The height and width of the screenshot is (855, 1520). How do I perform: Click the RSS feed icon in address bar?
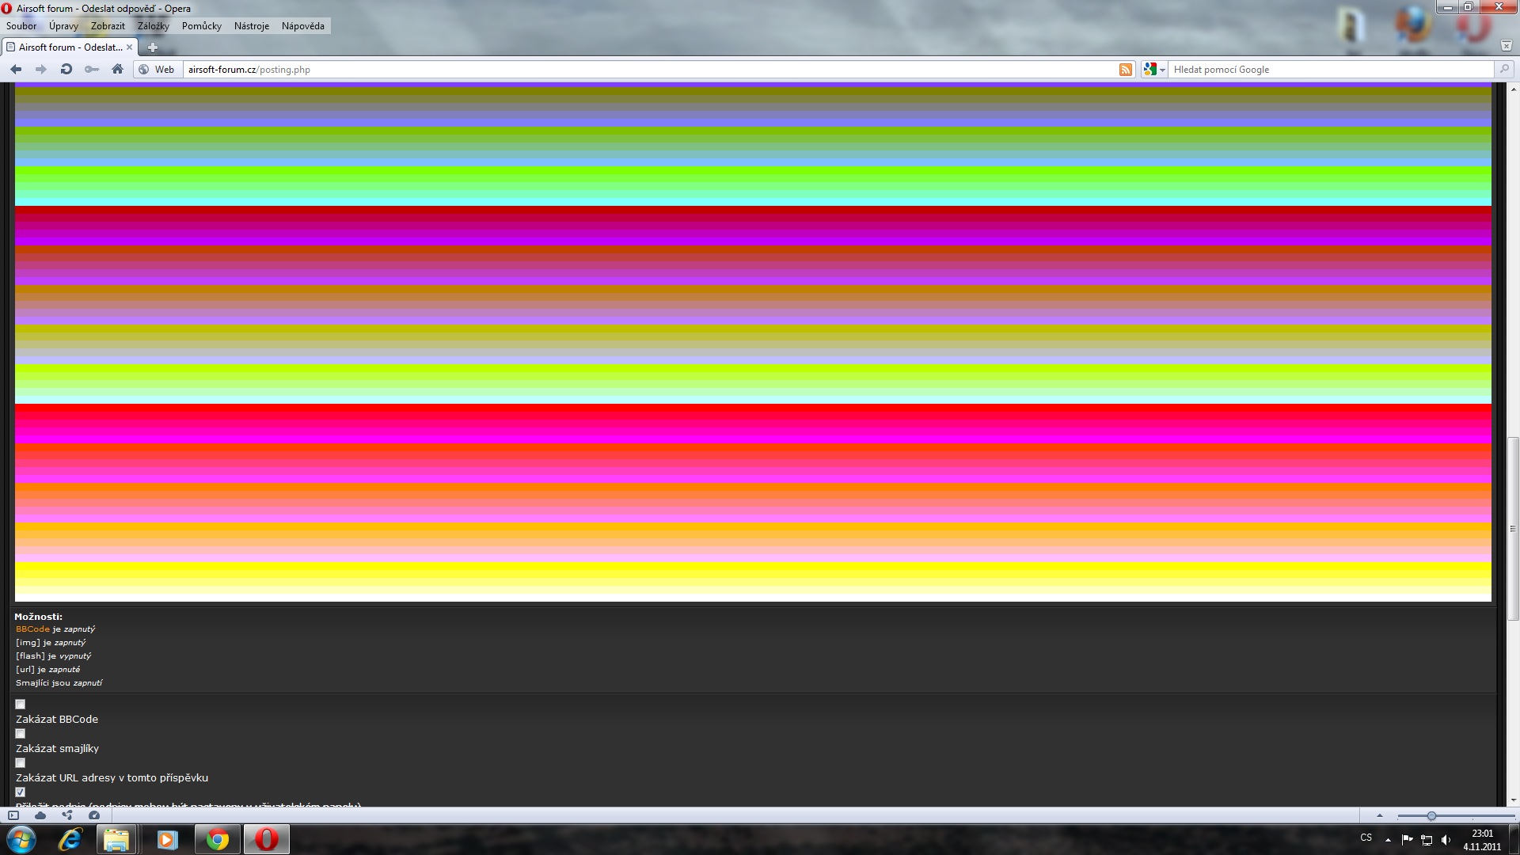click(1125, 70)
